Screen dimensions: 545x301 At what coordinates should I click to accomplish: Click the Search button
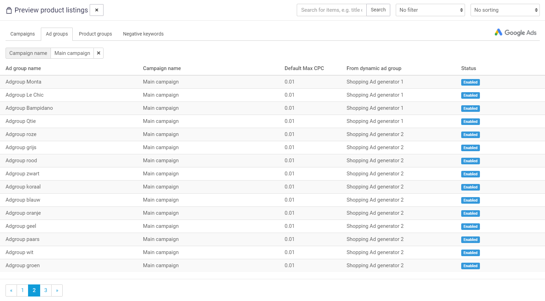pyautogui.click(x=378, y=10)
